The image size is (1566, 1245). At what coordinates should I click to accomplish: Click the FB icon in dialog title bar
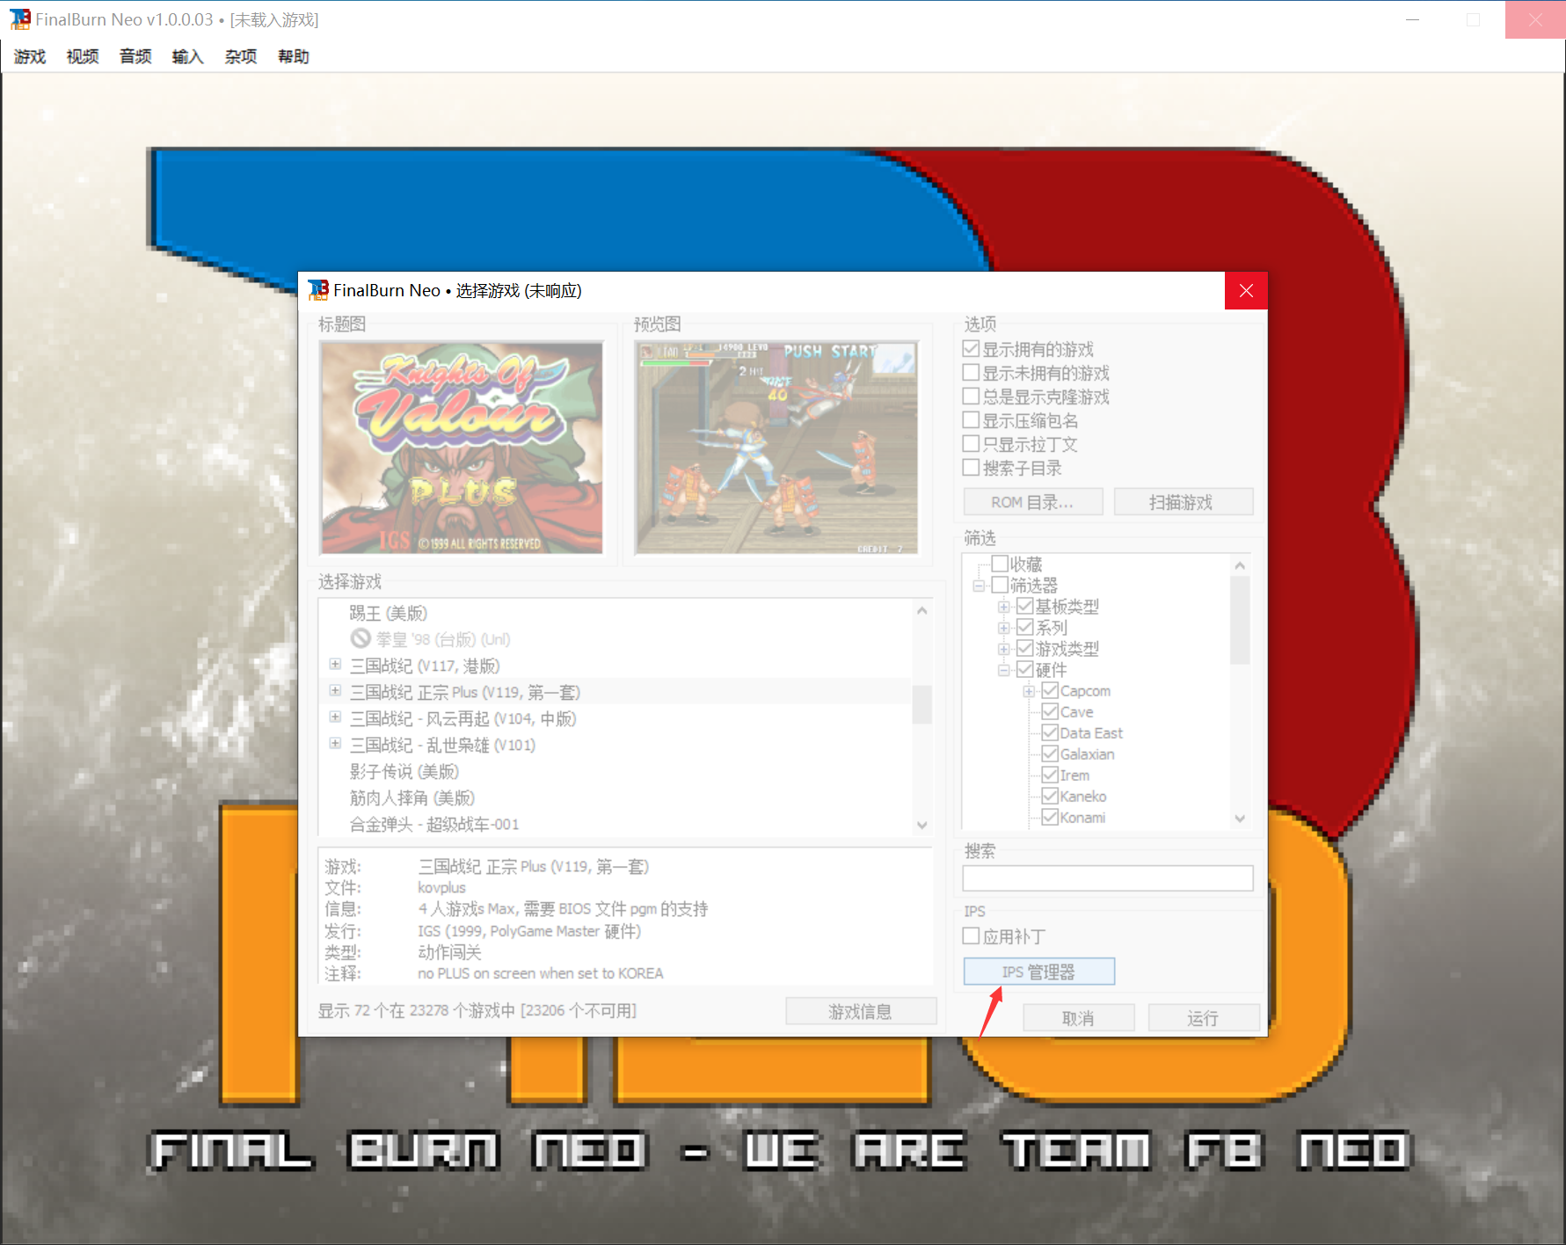318,290
